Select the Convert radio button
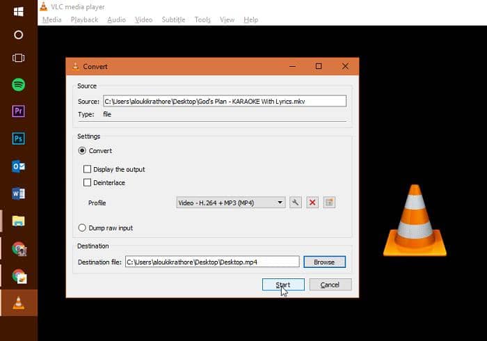Screen dimensions: 487x341 (83, 151)
